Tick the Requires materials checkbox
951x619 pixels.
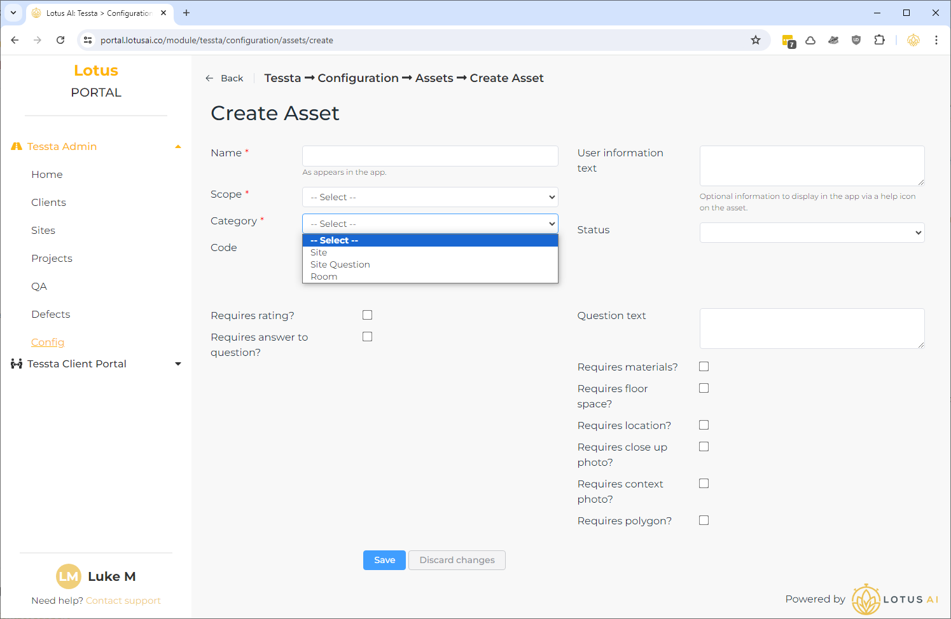(704, 367)
